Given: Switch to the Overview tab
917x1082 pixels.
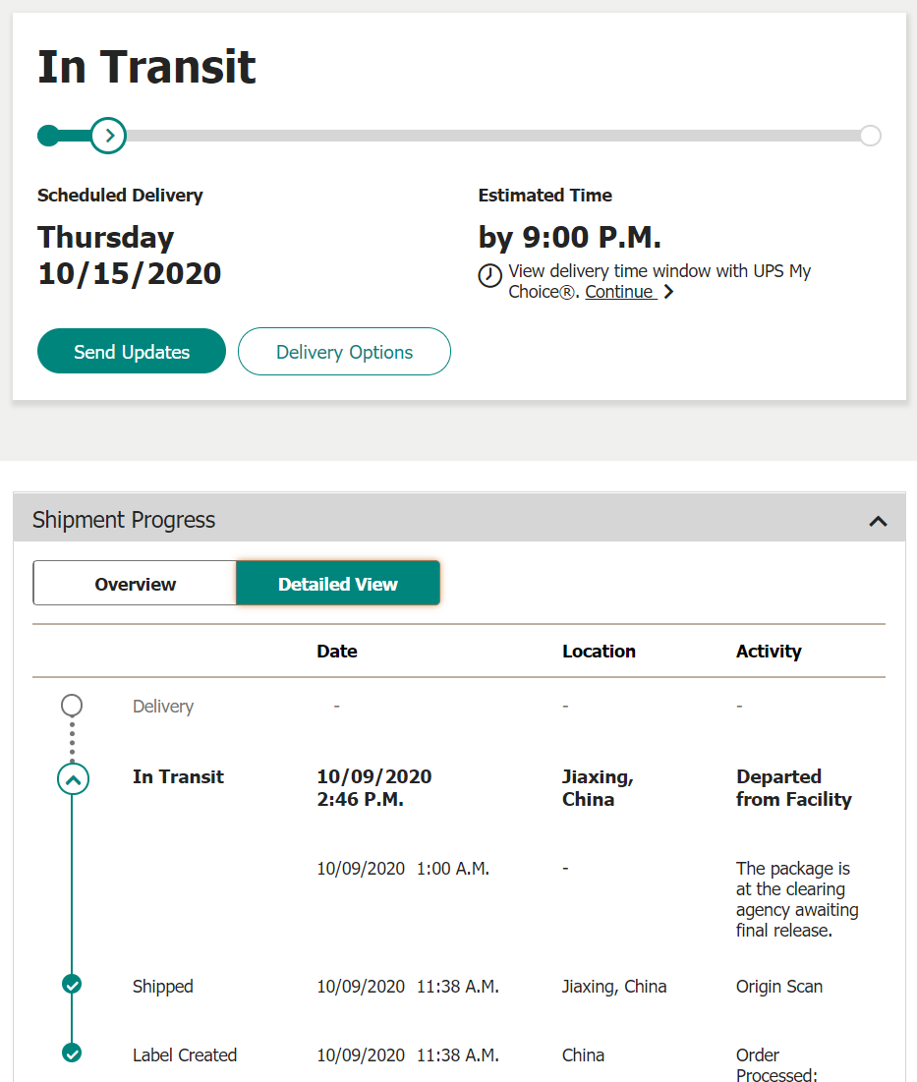Looking at the screenshot, I should coord(135,584).
